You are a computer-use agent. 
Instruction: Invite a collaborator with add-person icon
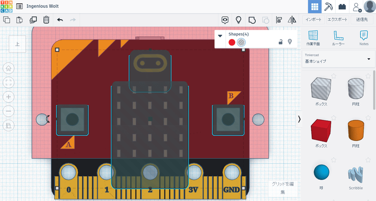pos(357,7)
